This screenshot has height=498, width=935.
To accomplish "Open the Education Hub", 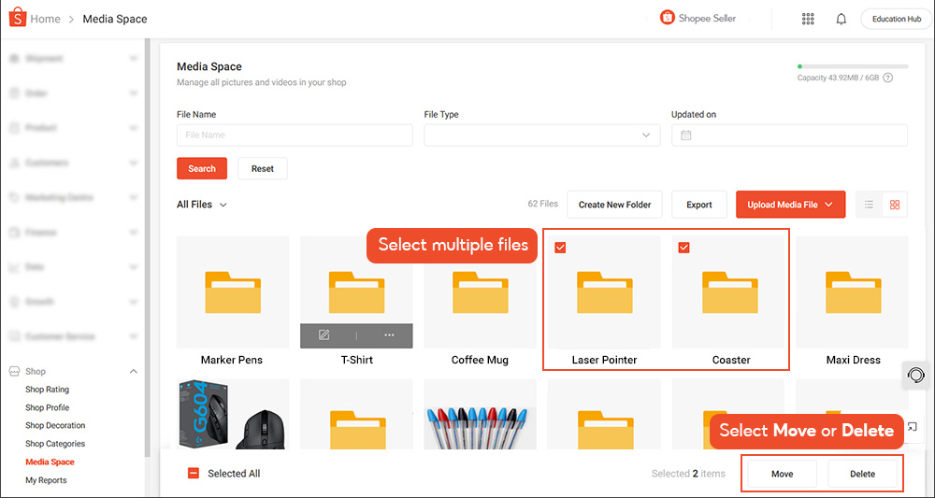I will coord(897,19).
